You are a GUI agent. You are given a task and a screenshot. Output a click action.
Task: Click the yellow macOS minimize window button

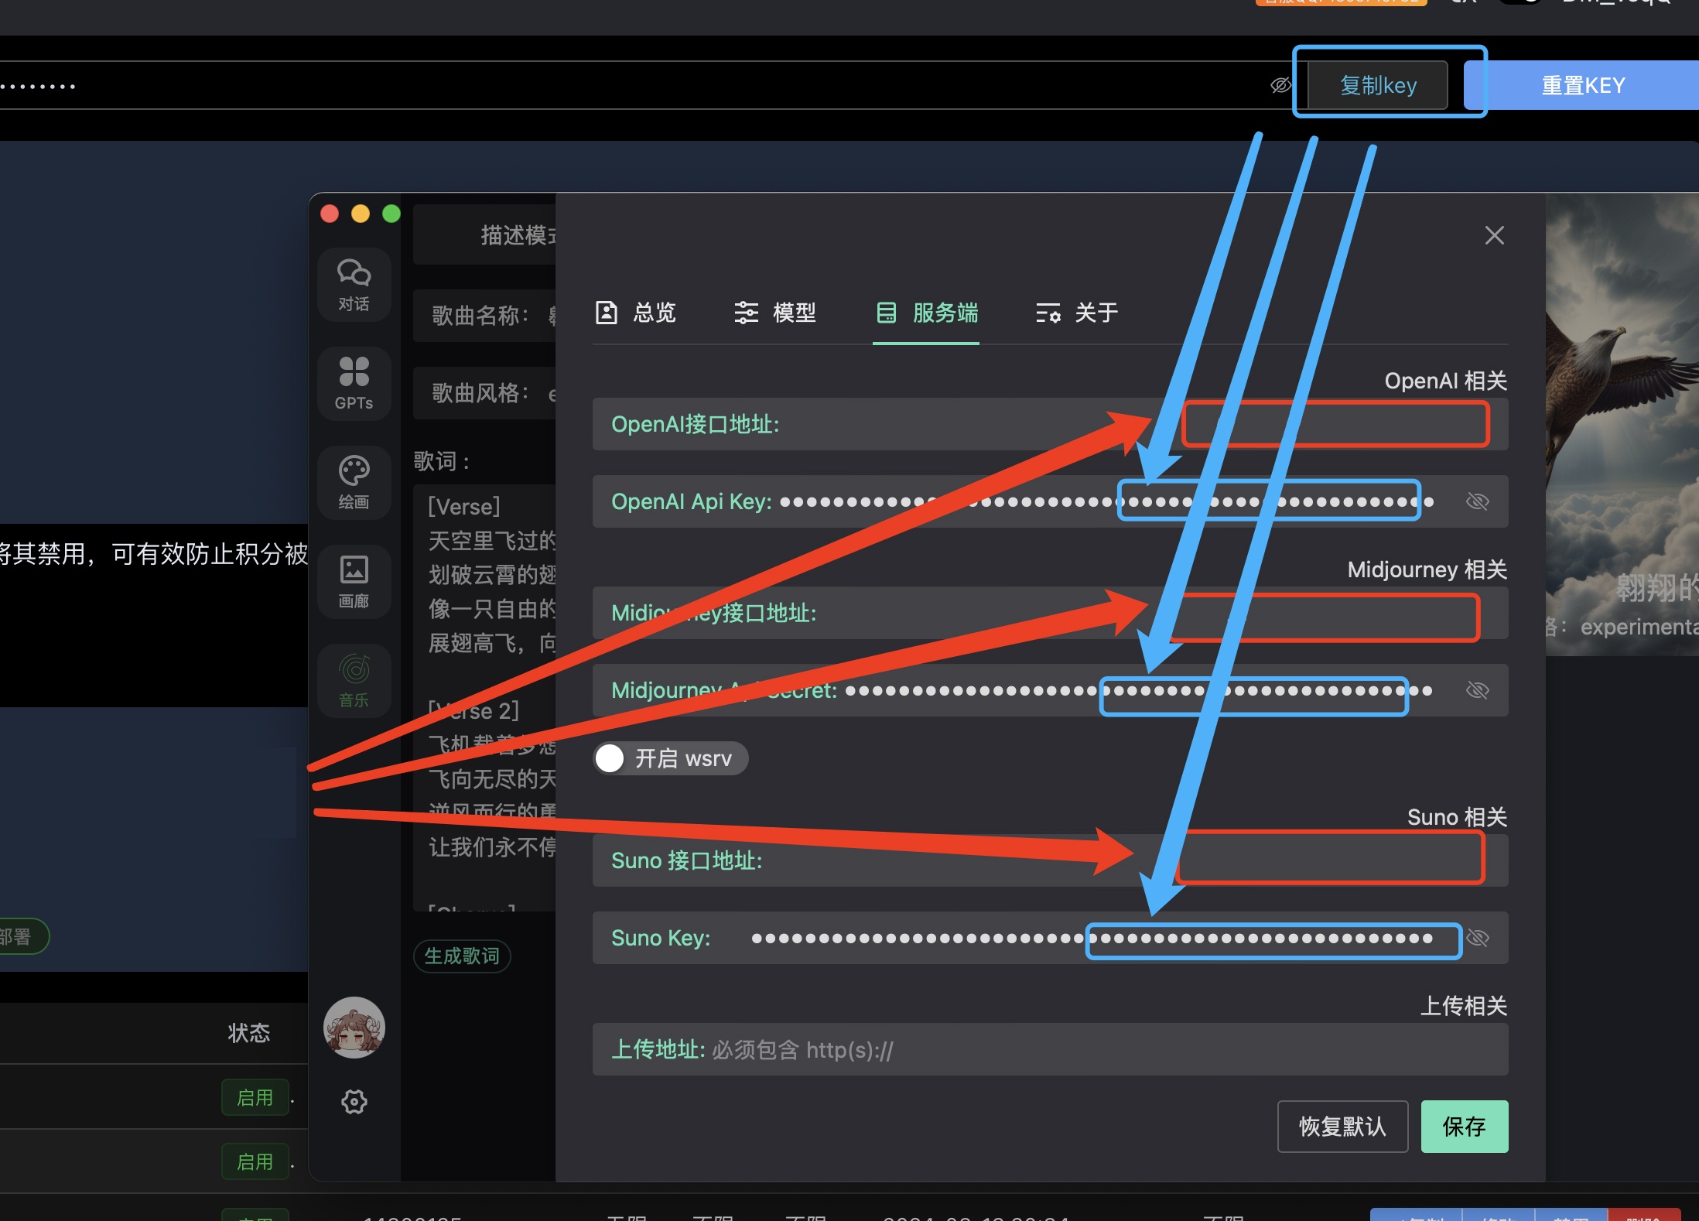click(361, 214)
